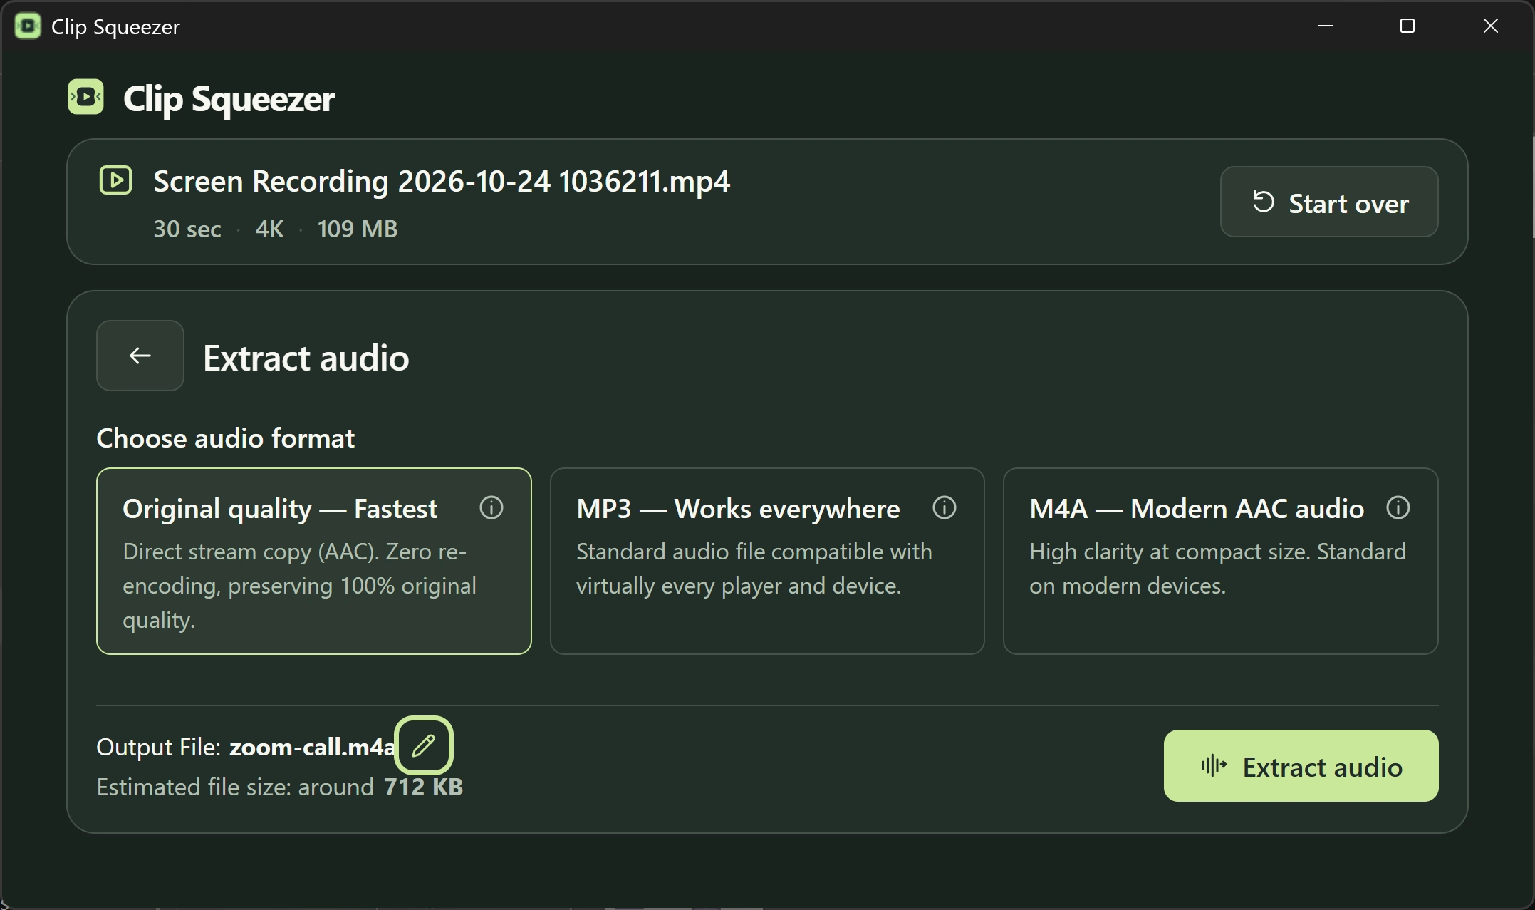The image size is (1535, 910).
Task: Click the 4K resolution label
Action: tap(269, 229)
